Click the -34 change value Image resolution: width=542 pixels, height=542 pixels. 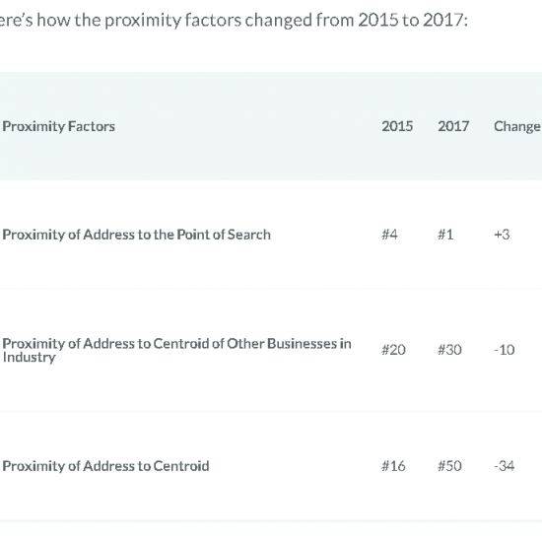point(505,466)
